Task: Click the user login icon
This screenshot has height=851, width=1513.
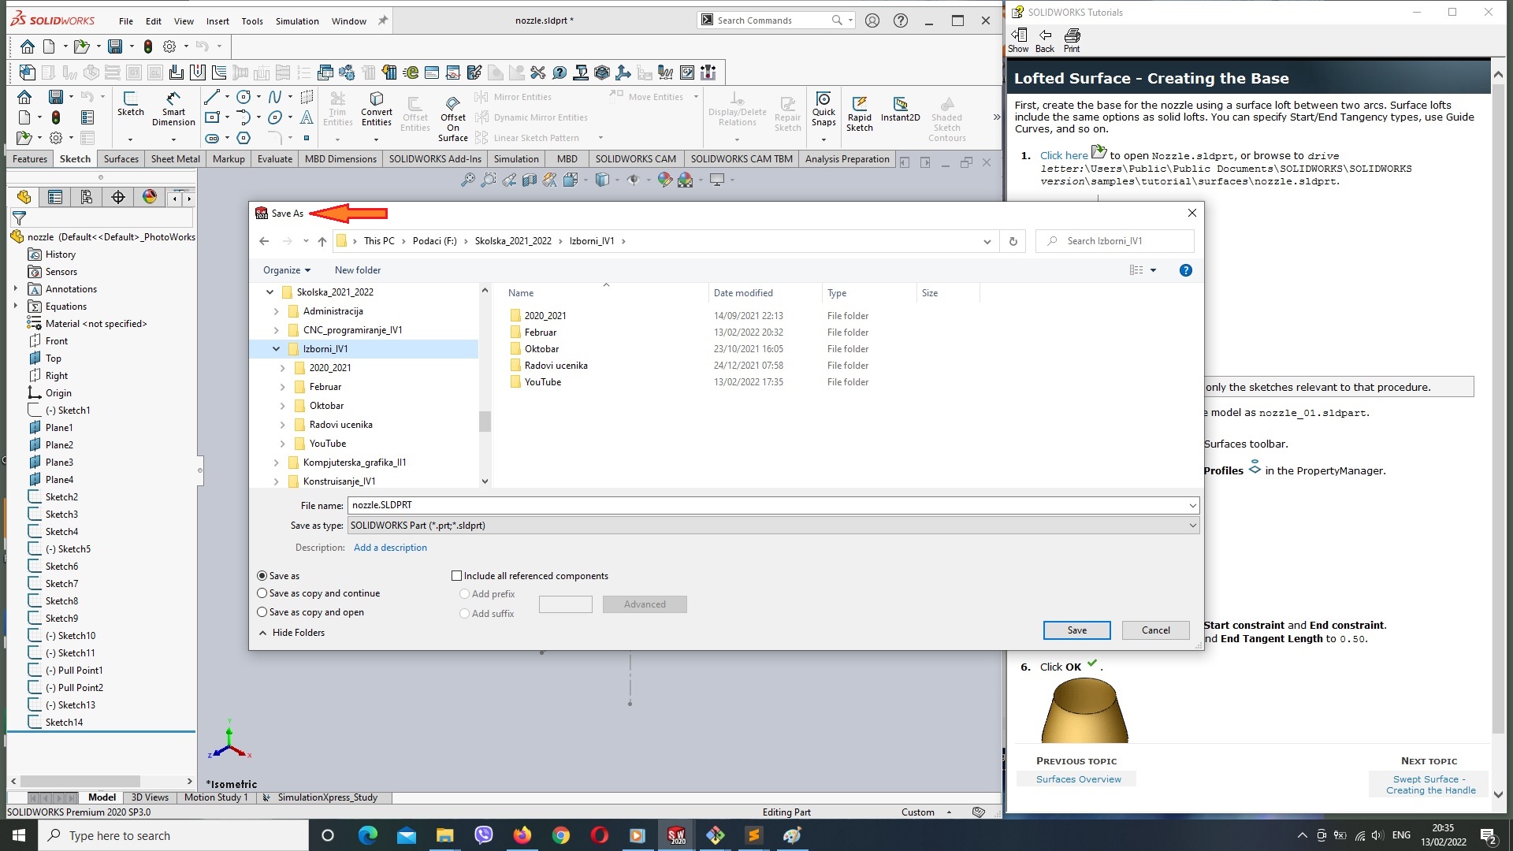Action: tap(872, 20)
